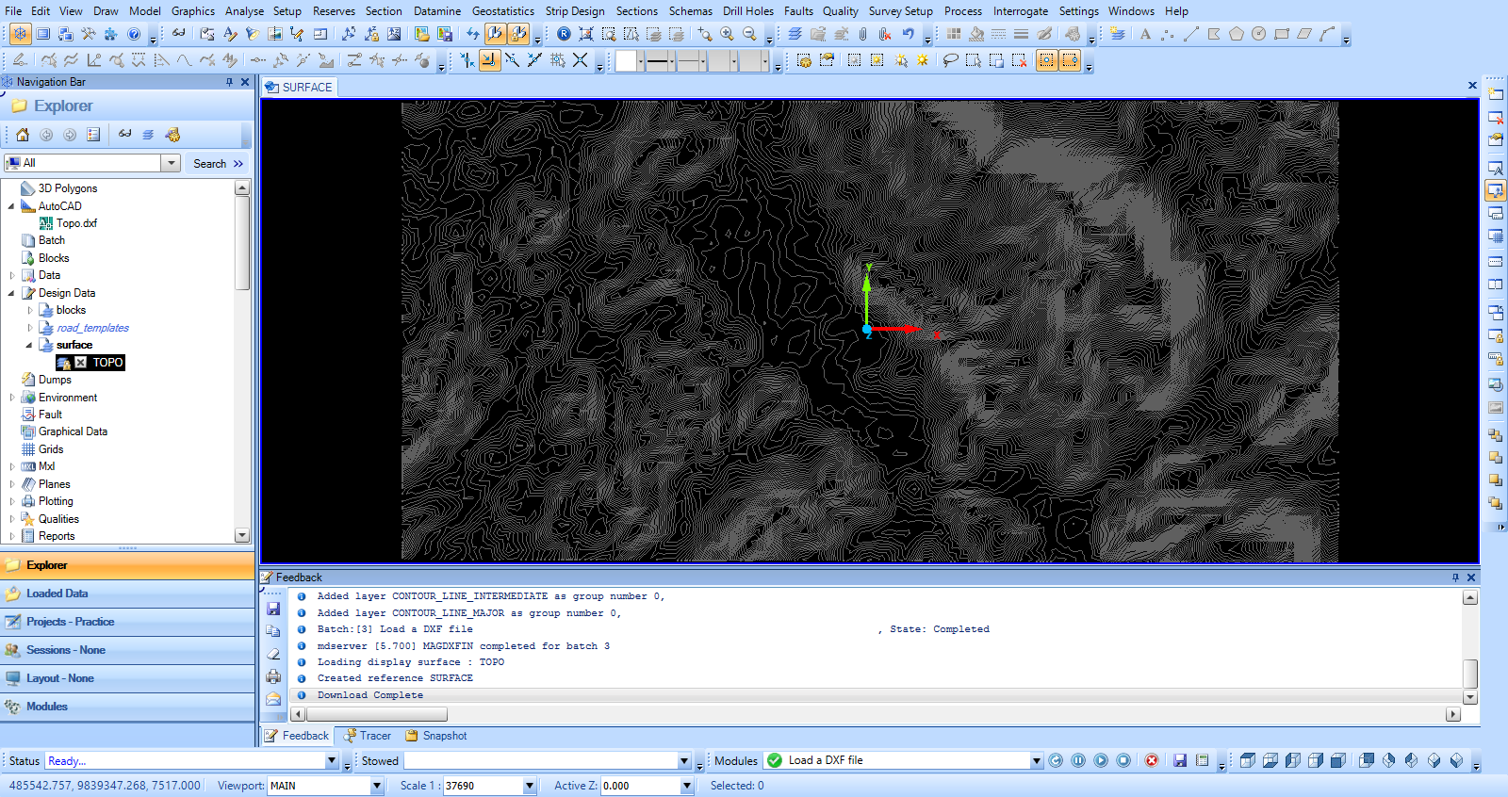Image resolution: width=1508 pixels, height=797 pixels.
Task: Click the Home icon in Explorer
Action: [23, 135]
